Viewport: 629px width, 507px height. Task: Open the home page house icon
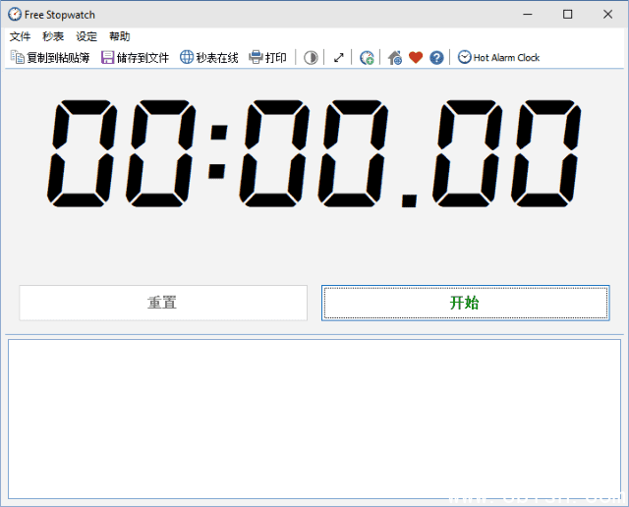click(395, 58)
